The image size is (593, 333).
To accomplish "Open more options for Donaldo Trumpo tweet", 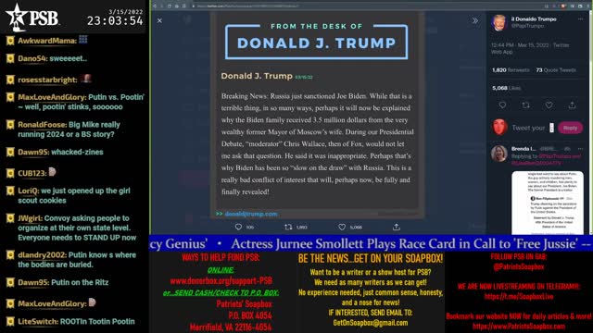I will point(580,18).
